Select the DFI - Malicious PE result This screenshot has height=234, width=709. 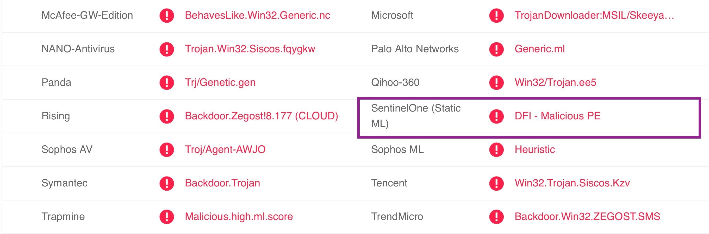tap(557, 116)
